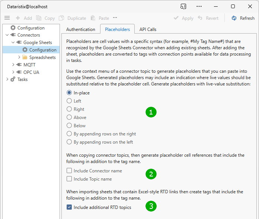Expand the MQTT tree node
This screenshot has width=259, height=219.
click(13, 65)
